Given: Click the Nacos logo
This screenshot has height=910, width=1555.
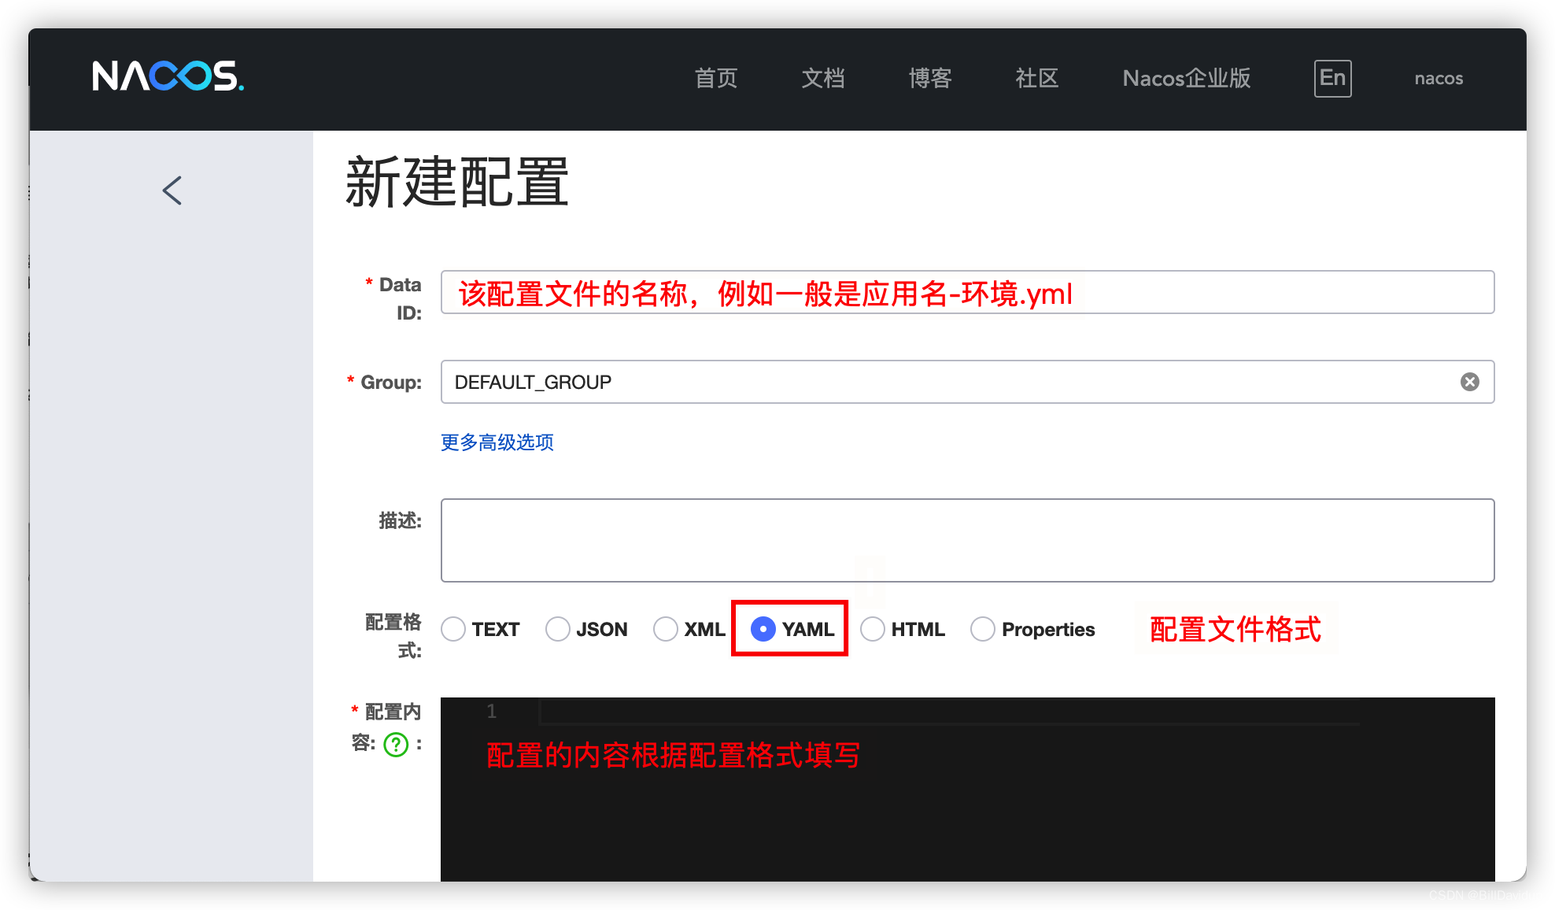Looking at the screenshot, I should click(x=168, y=76).
